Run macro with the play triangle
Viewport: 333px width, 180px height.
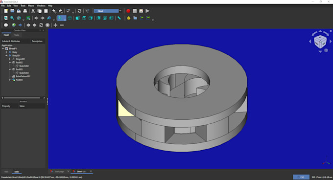[x=147, y=11]
